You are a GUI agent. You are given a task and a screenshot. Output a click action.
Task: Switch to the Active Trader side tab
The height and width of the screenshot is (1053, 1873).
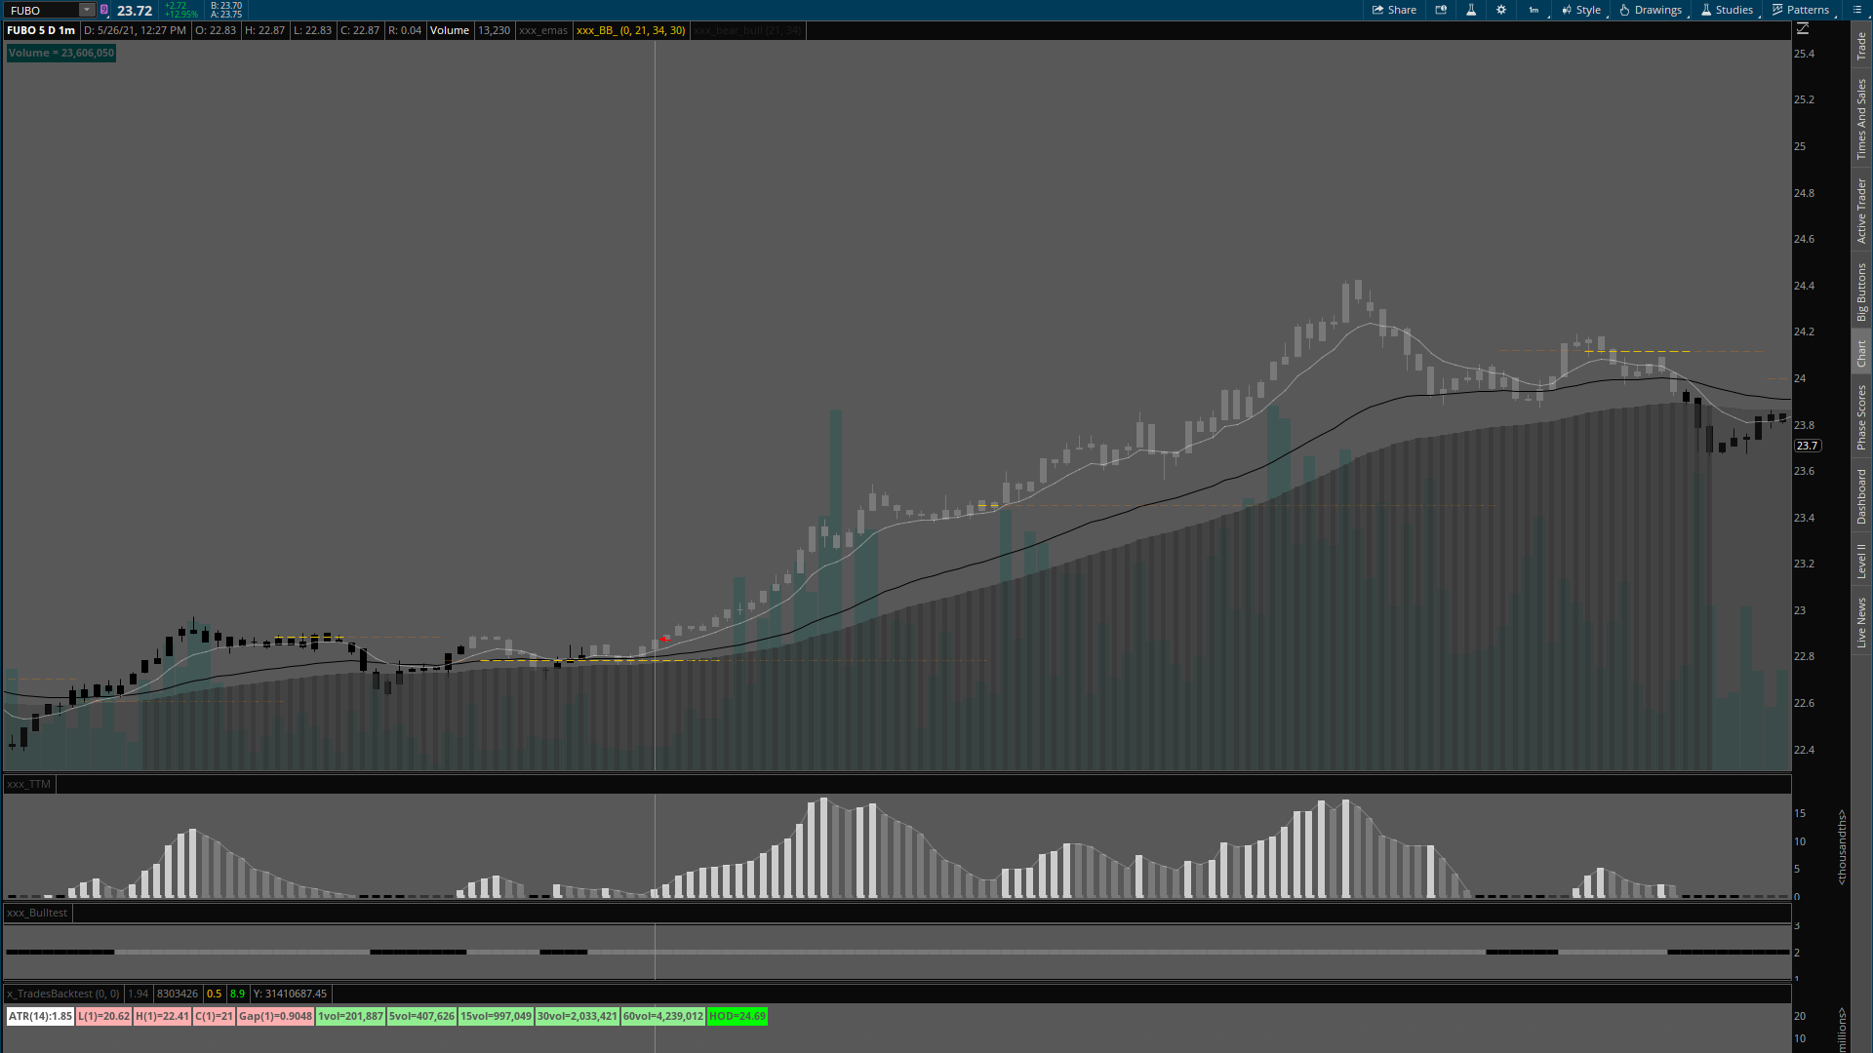click(1861, 211)
